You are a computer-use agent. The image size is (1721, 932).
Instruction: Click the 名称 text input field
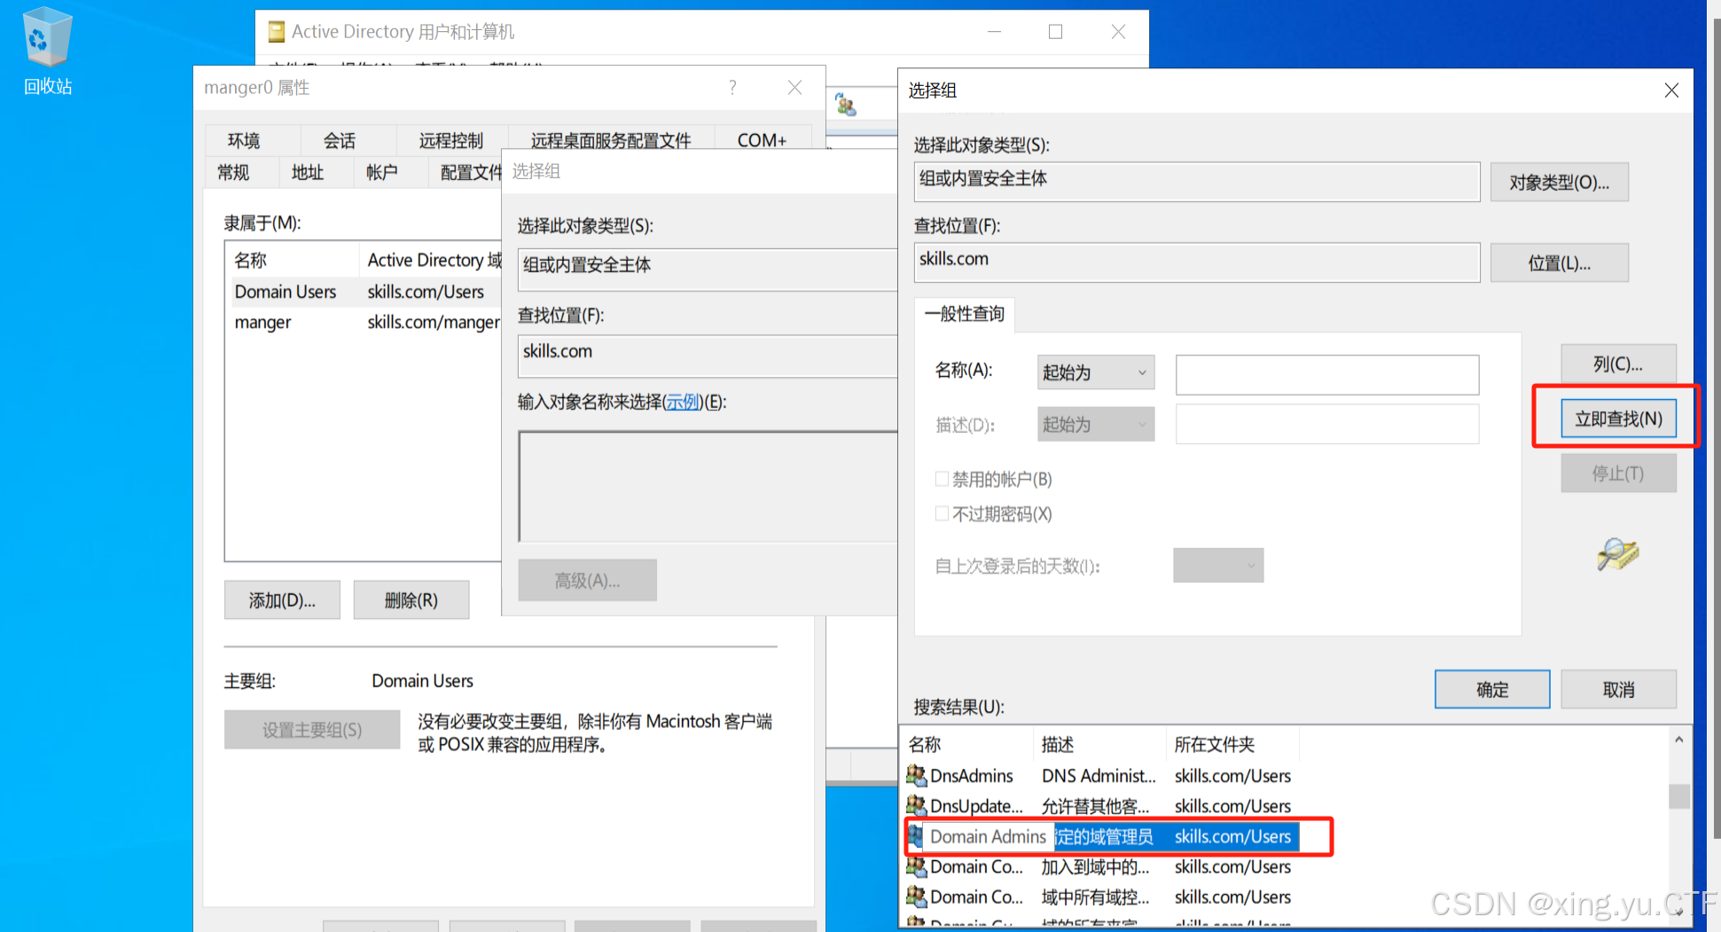tap(1326, 374)
